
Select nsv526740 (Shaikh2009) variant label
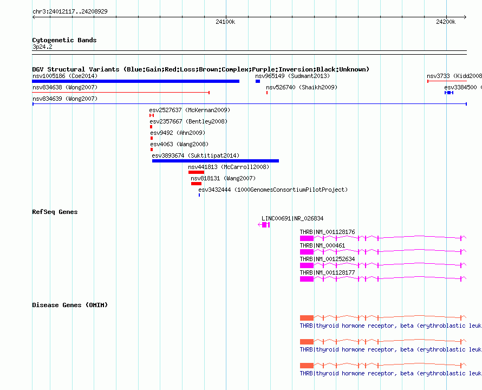[x=302, y=87]
